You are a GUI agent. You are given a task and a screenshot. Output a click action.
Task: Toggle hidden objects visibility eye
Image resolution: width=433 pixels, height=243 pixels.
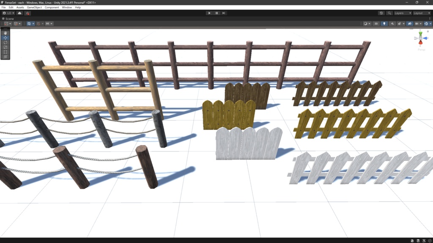[x=410, y=24]
